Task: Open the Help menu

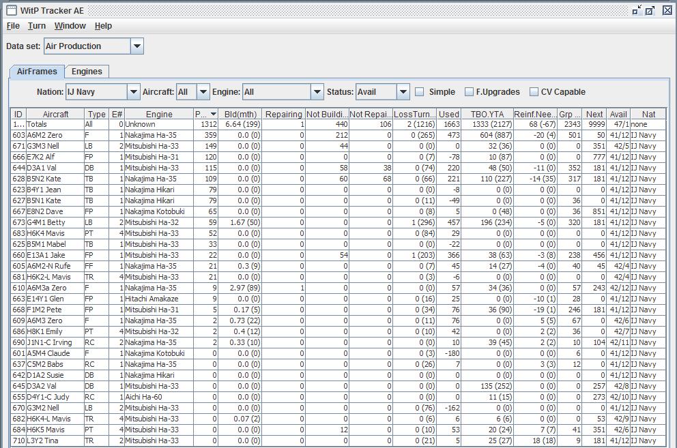Action: pyautogui.click(x=103, y=26)
